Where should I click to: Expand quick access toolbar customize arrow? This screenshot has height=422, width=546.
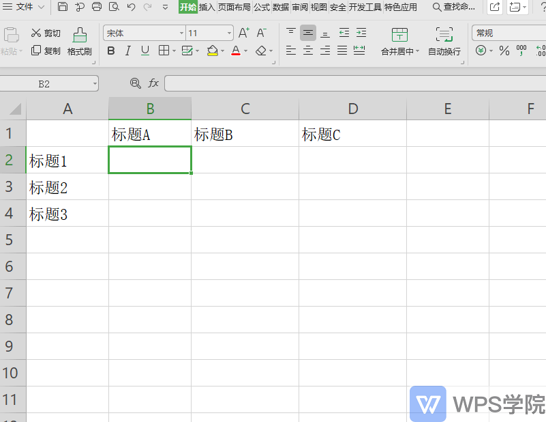[166, 7]
